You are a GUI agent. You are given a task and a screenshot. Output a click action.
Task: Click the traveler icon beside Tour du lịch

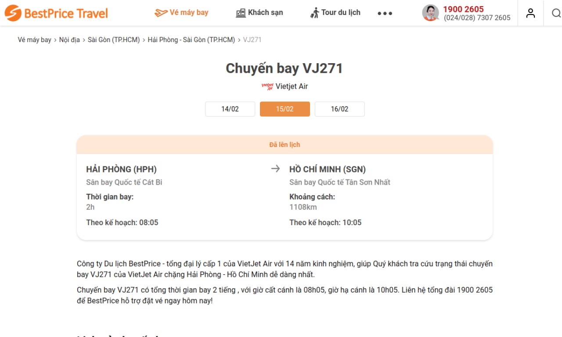314,13
